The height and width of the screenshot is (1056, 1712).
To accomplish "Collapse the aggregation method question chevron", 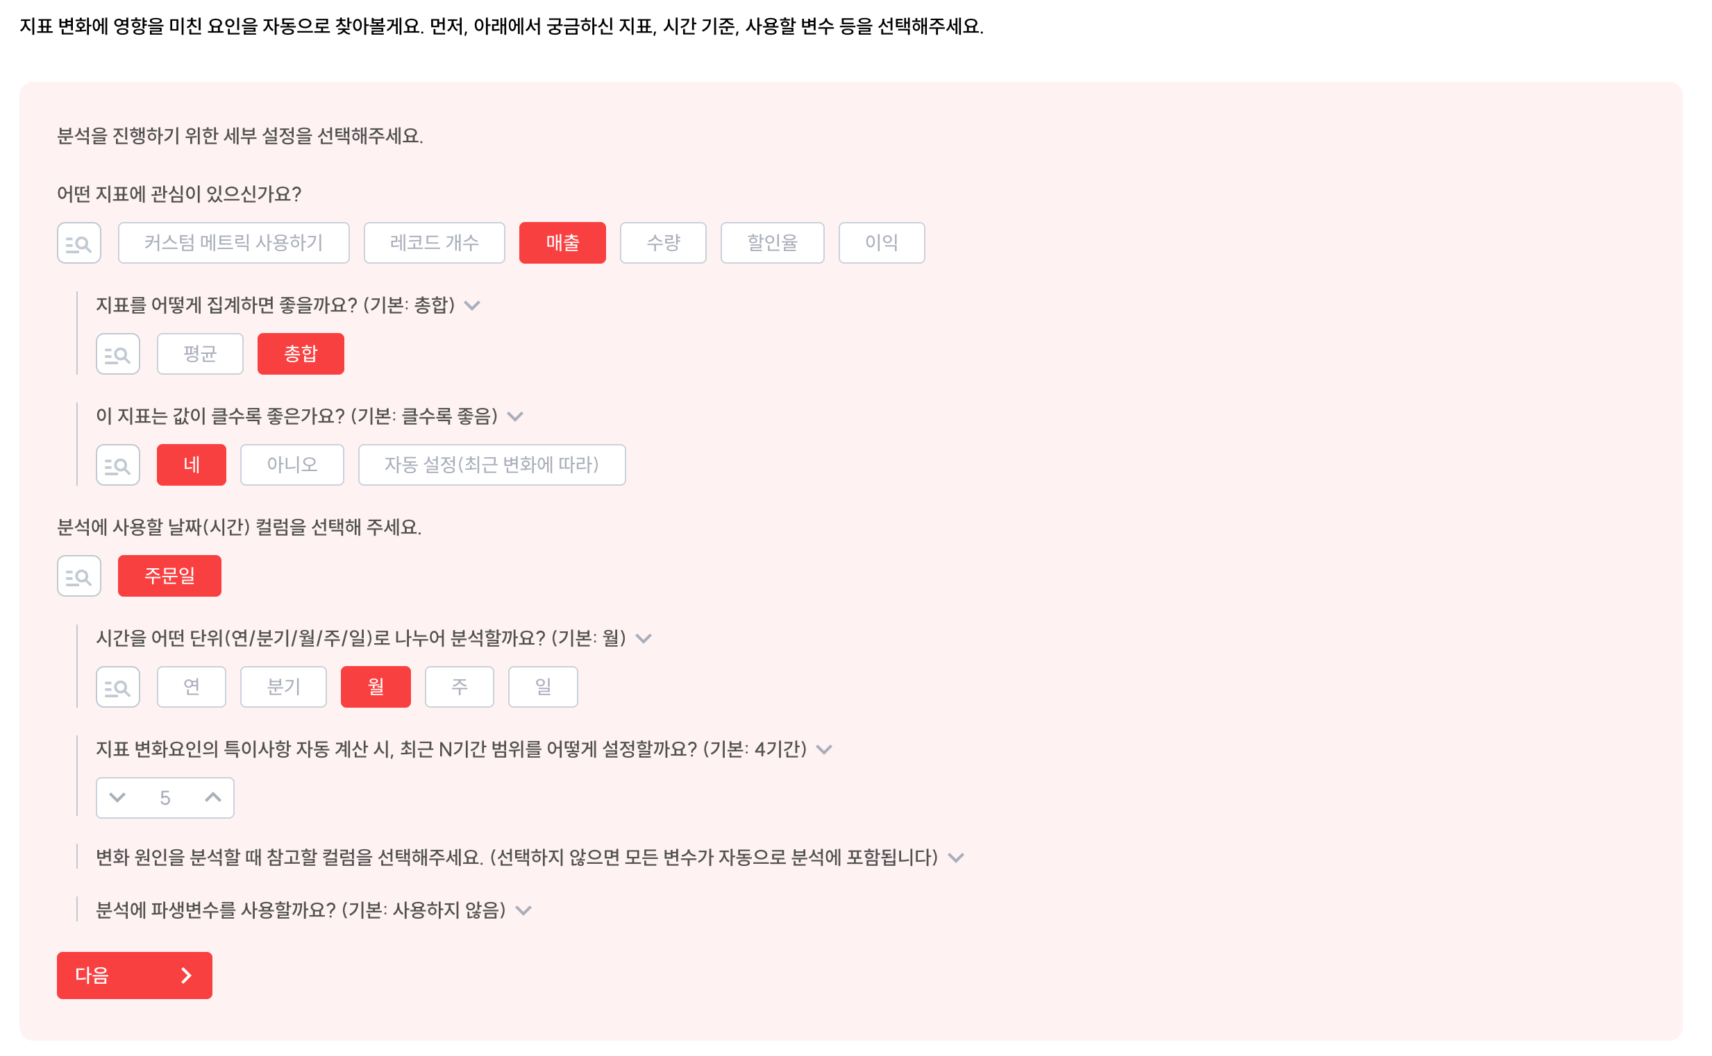I will pyautogui.click(x=473, y=306).
